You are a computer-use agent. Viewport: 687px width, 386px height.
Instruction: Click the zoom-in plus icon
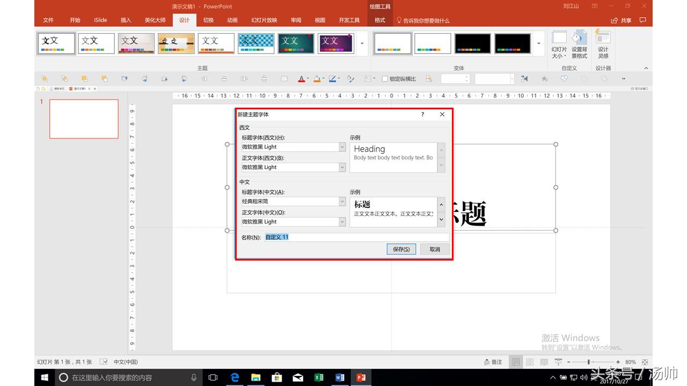(x=618, y=362)
